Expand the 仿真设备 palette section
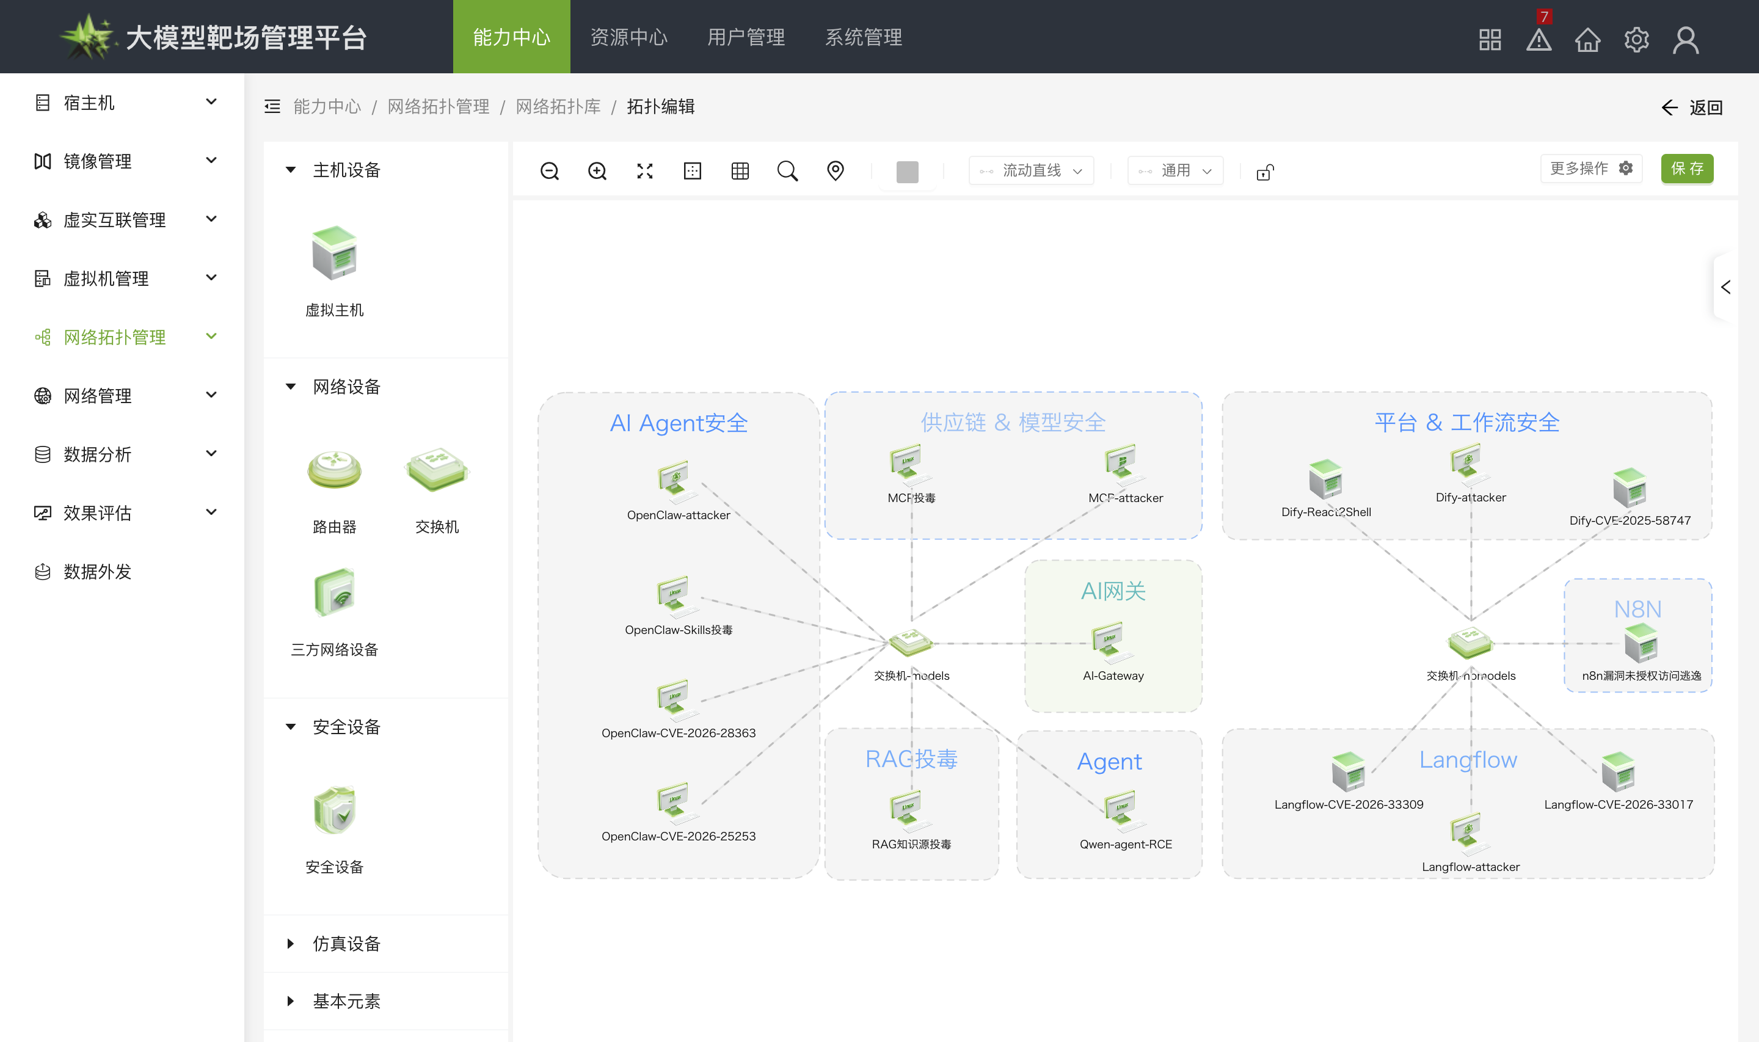Viewport: 1759px width, 1042px height. (x=291, y=943)
